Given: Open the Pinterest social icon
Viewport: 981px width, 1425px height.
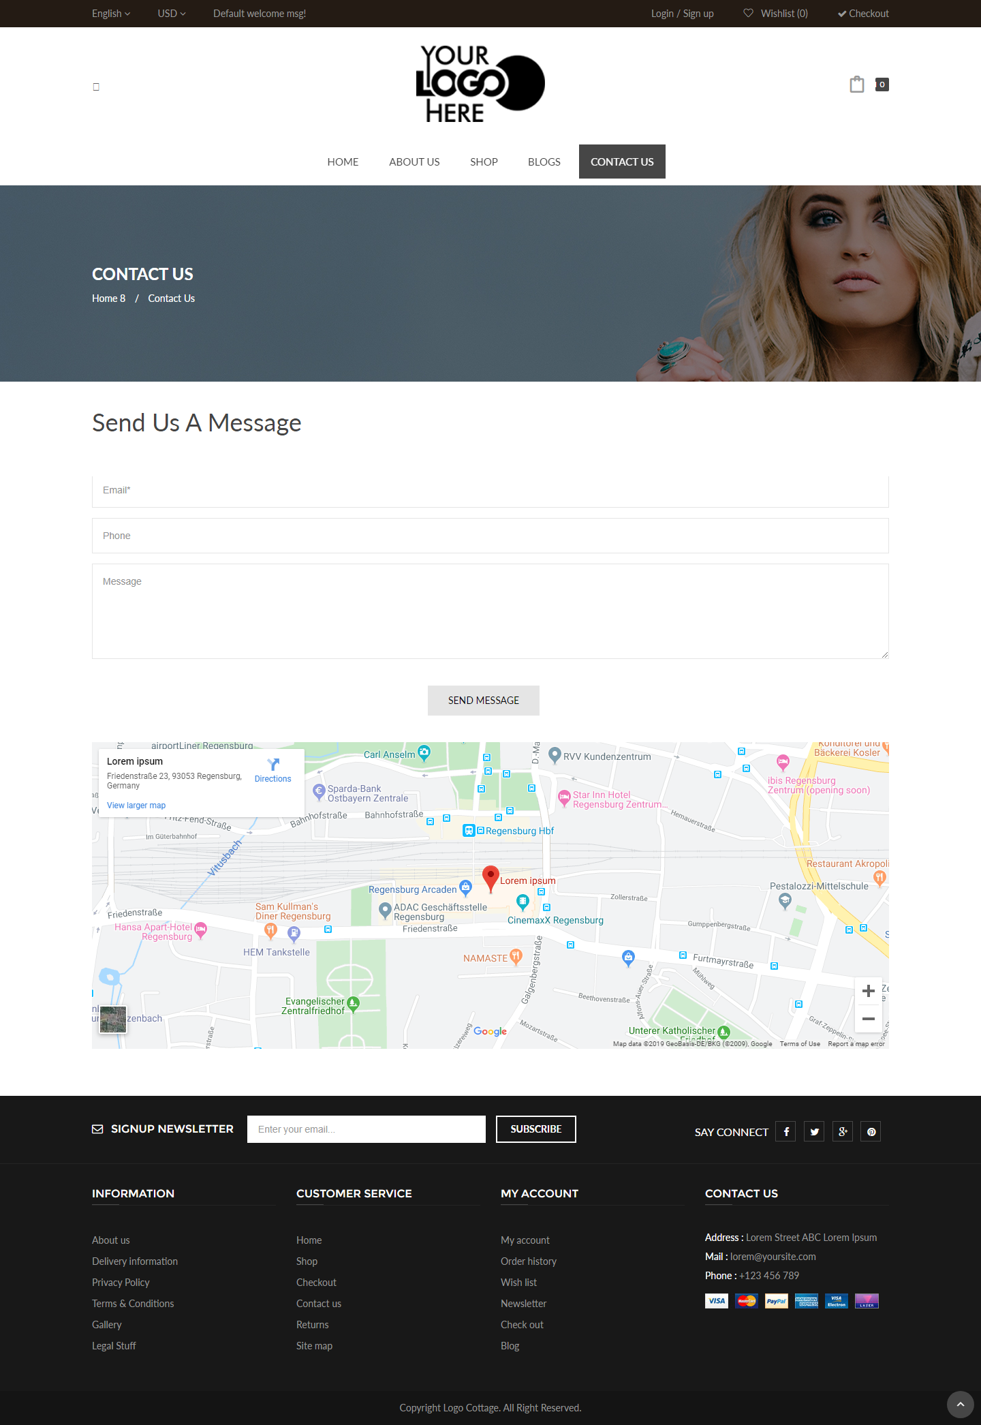Looking at the screenshot, I should 871,1131.
